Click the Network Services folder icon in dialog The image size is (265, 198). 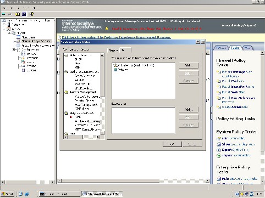coord(67,55)
